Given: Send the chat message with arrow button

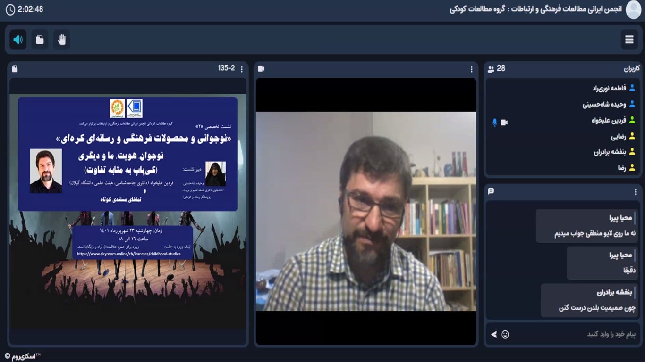Looking at the screenshot, I should (x=493, y=334).
